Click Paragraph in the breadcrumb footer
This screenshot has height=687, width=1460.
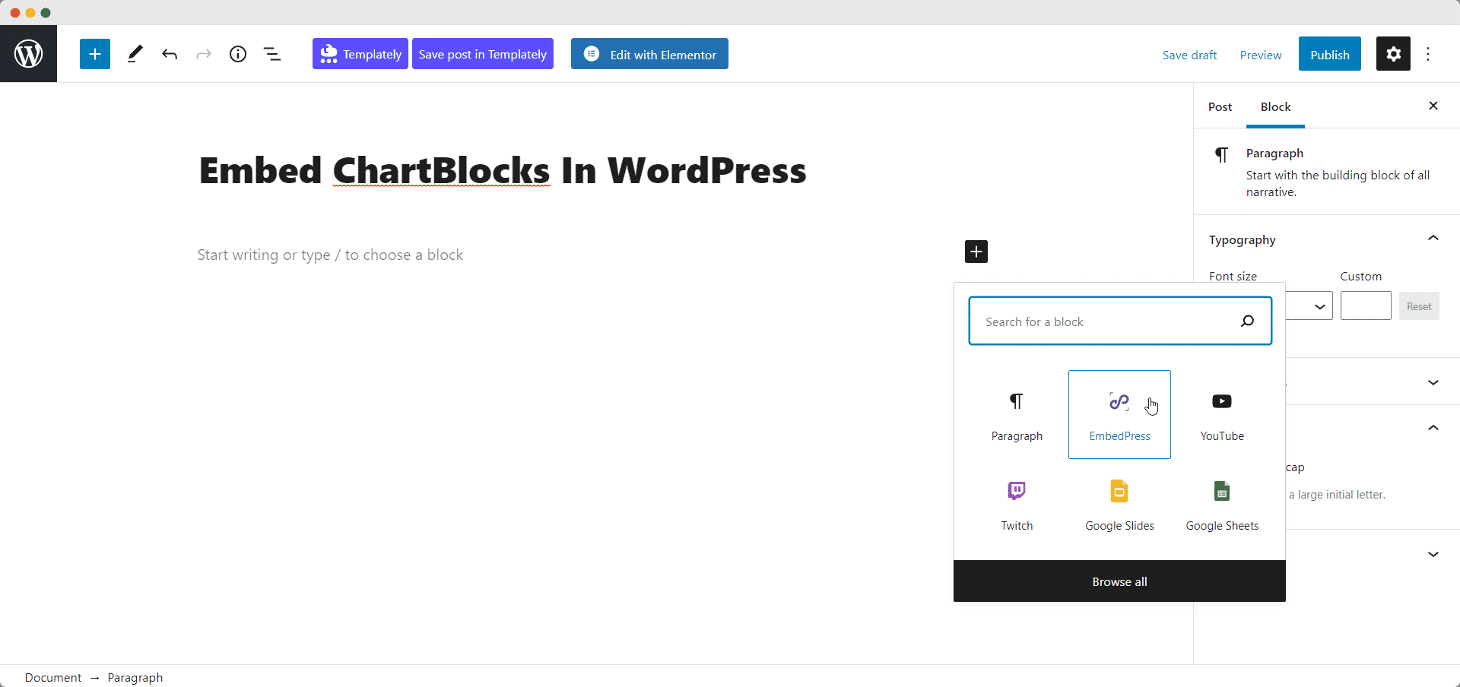coord(135,677)
